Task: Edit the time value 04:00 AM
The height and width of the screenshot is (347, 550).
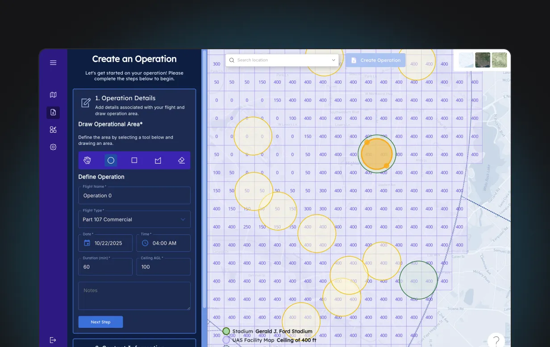Action: pyautogui.click(x=164, y=243)
